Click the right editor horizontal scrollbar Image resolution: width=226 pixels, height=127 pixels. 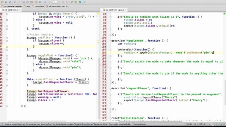[151, 121]
